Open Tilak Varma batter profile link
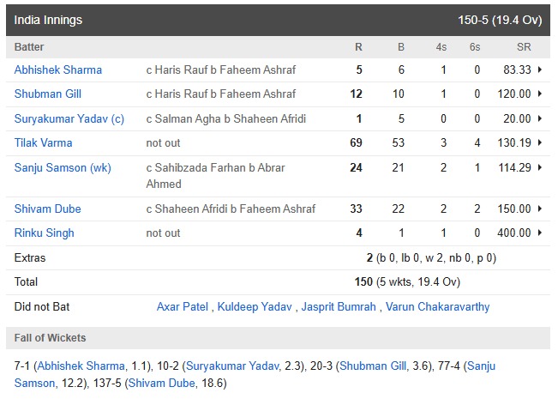 (44, 142)
